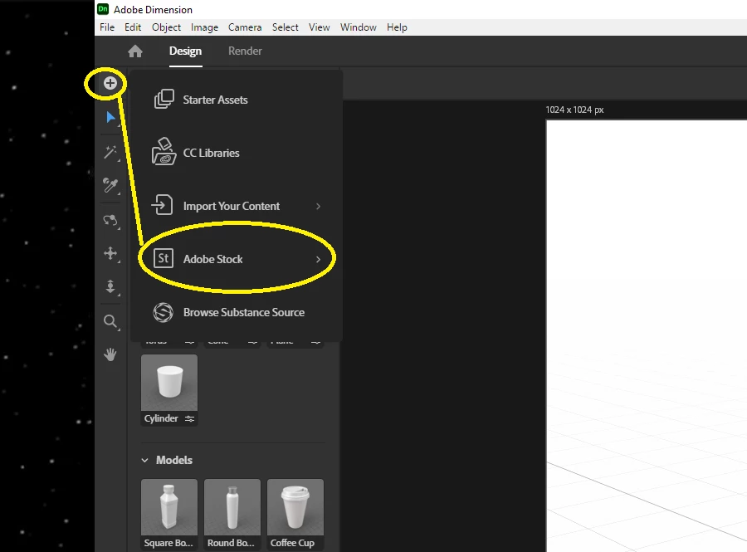Select the Hand tool
The width and height of the screenshot is (747, 552).
click(110, 354)
